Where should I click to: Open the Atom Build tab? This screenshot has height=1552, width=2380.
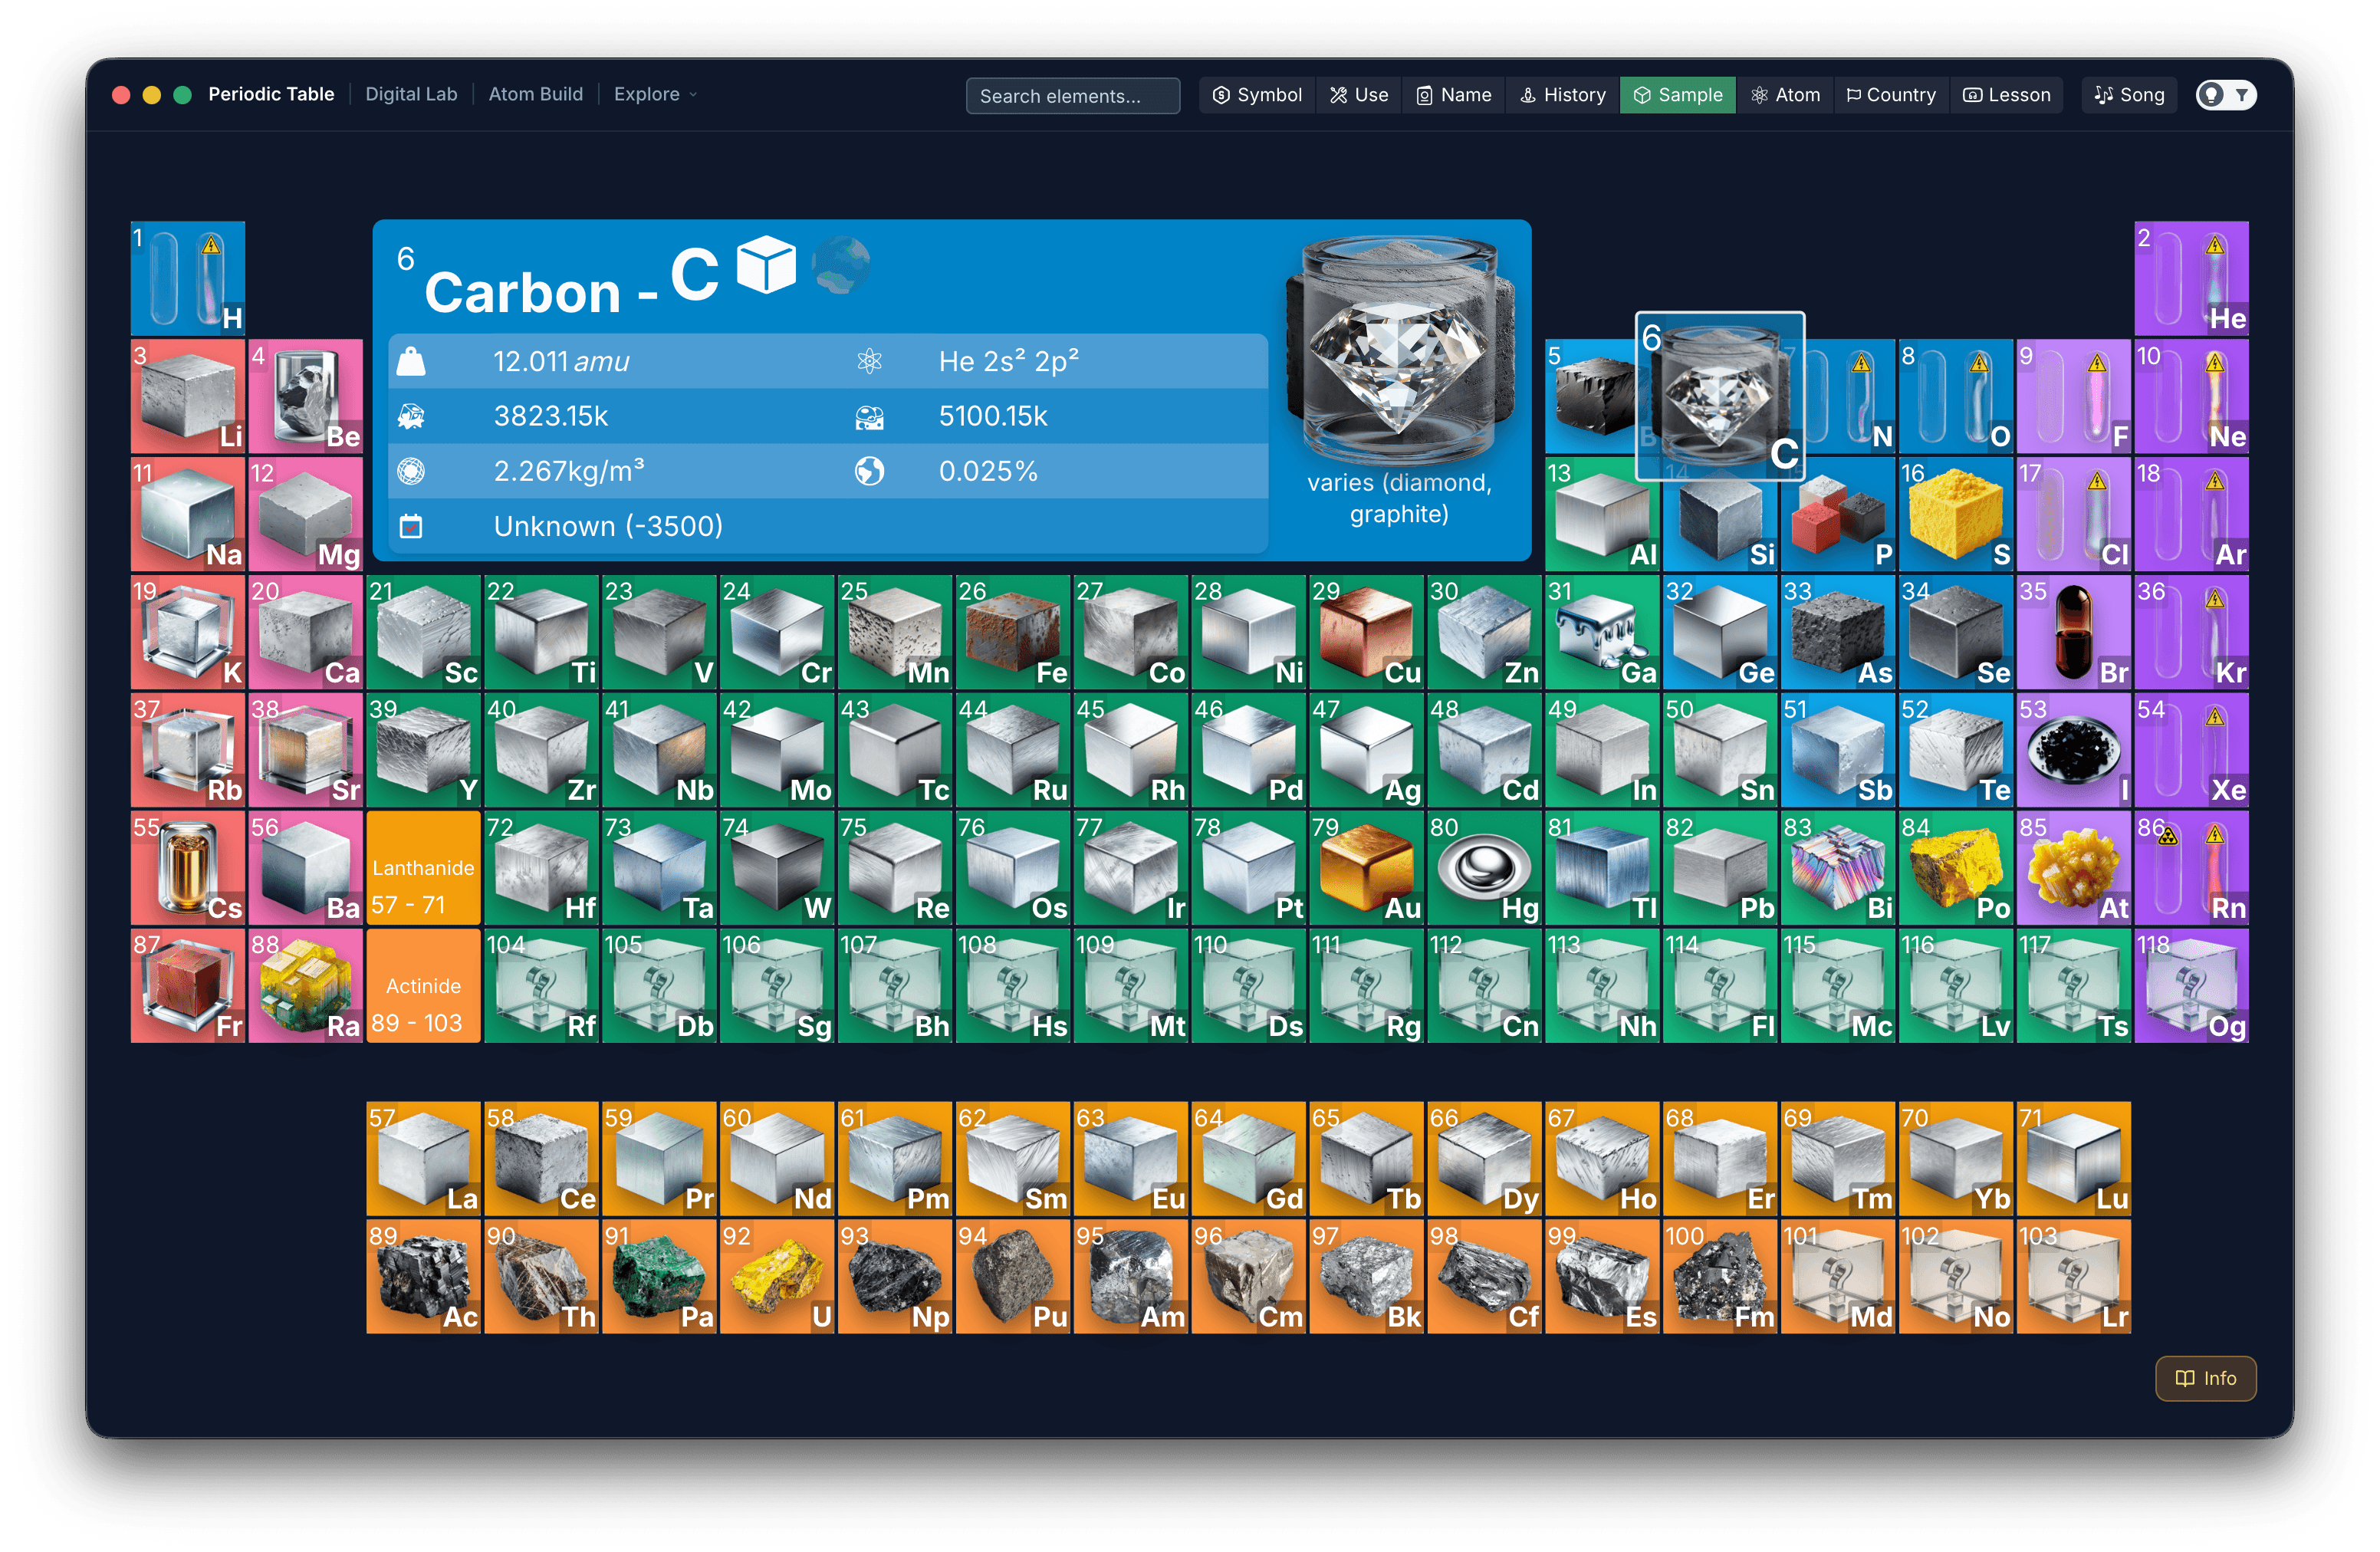[x=535, y=94]
